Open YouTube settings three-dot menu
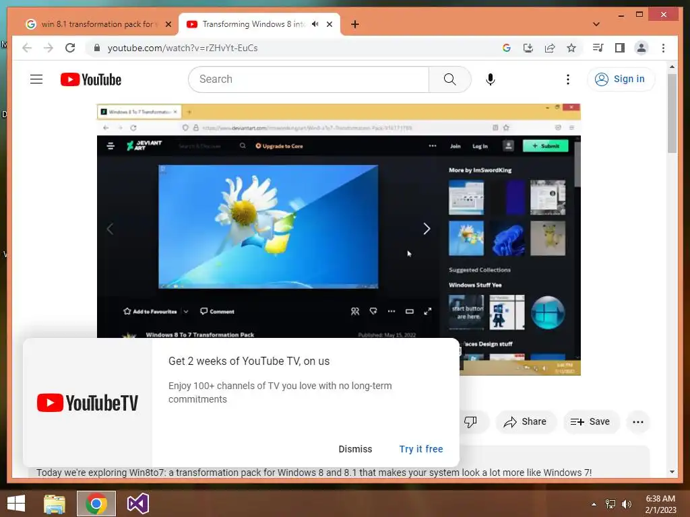Image resolution: width=690 pixels, height=517 pixels. pyautogui.click(x=567, y=79)
